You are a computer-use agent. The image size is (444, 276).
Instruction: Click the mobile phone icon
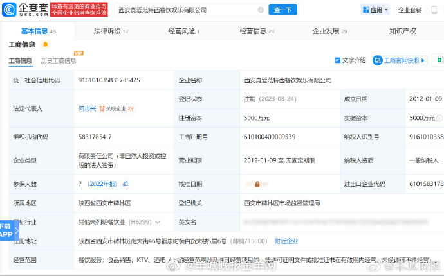point(434,10)
